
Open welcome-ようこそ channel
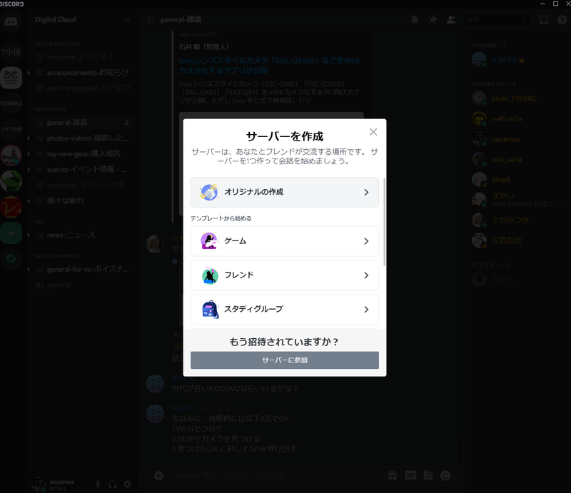[x=83, y=57]
